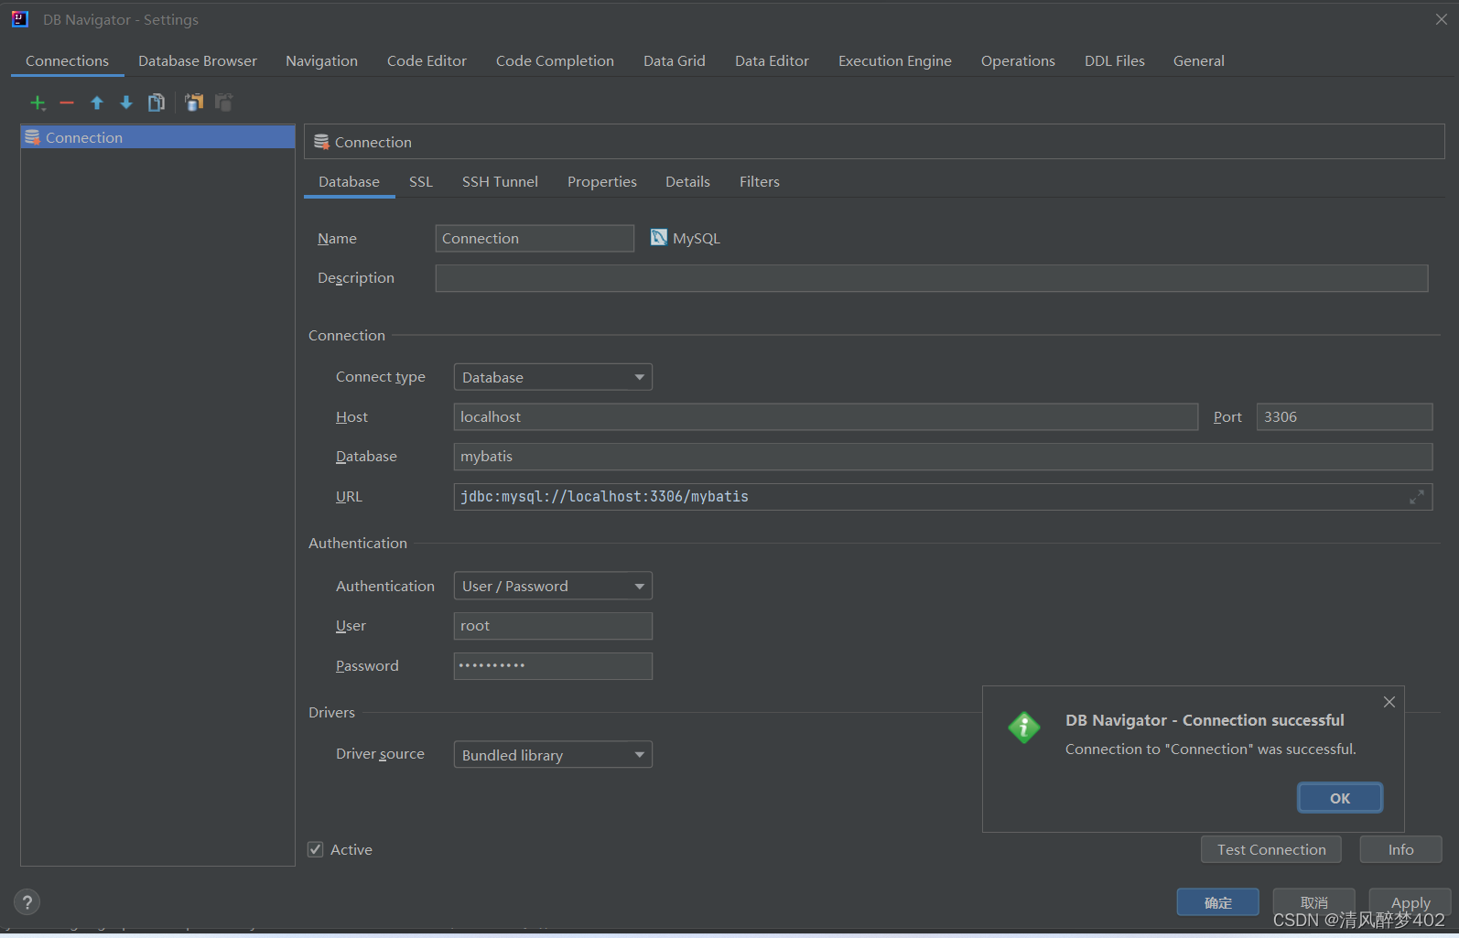Open the Connect type dropdown

tap(553, 377)
